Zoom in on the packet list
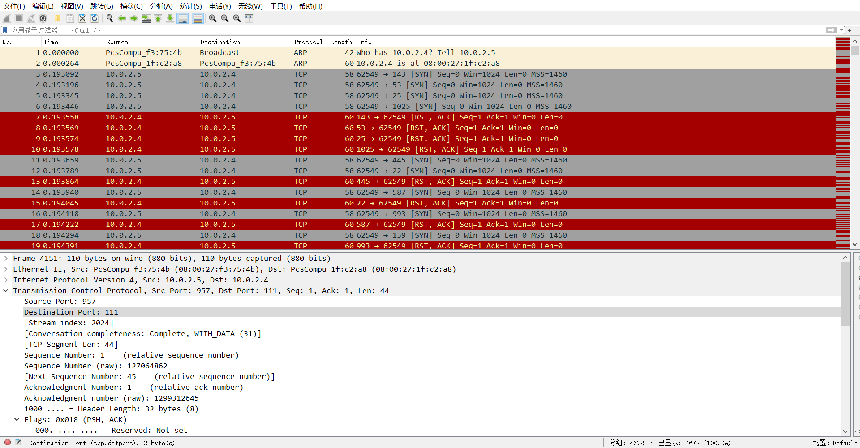The height and width of the screenshot is (448, 860). coord(212,18)
